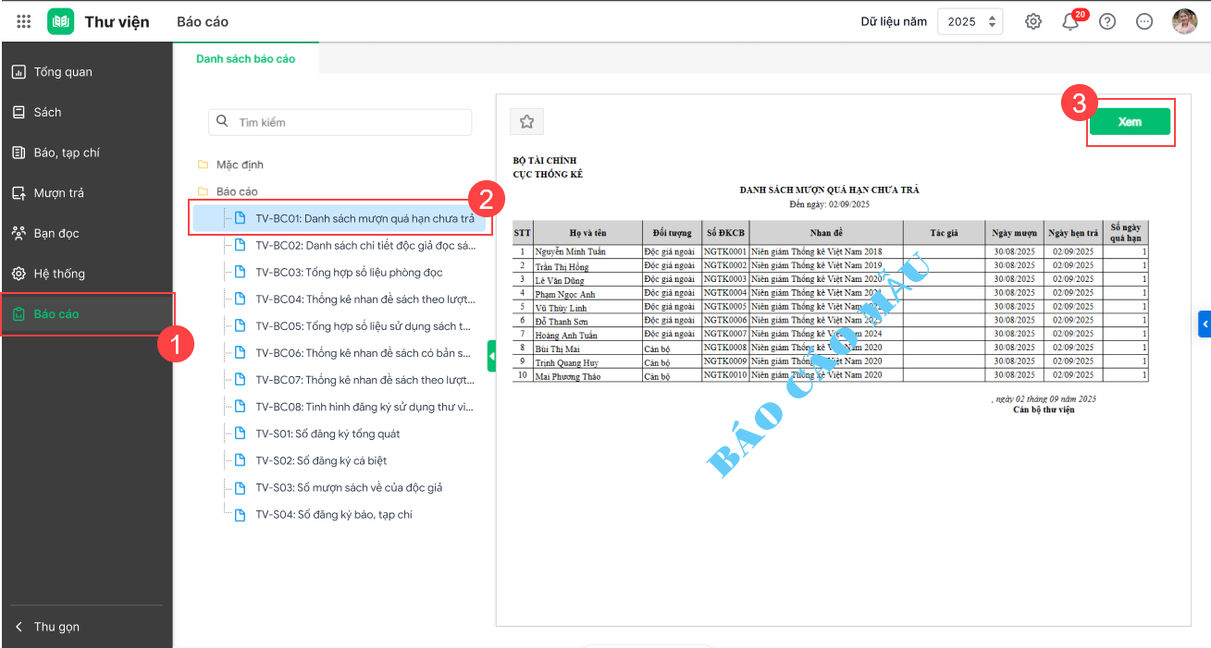The image size is (1211, 648).
Task: Click the Thư viện green book logo
Action: coord(61,21)
